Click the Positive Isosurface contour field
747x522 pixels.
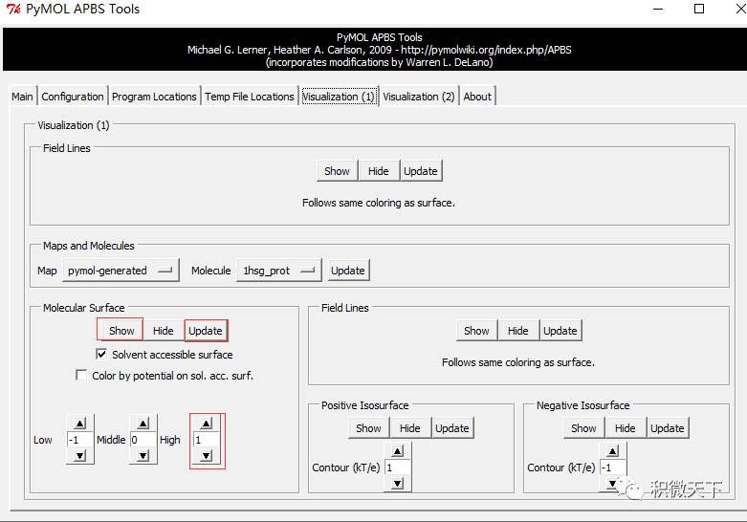397,468
